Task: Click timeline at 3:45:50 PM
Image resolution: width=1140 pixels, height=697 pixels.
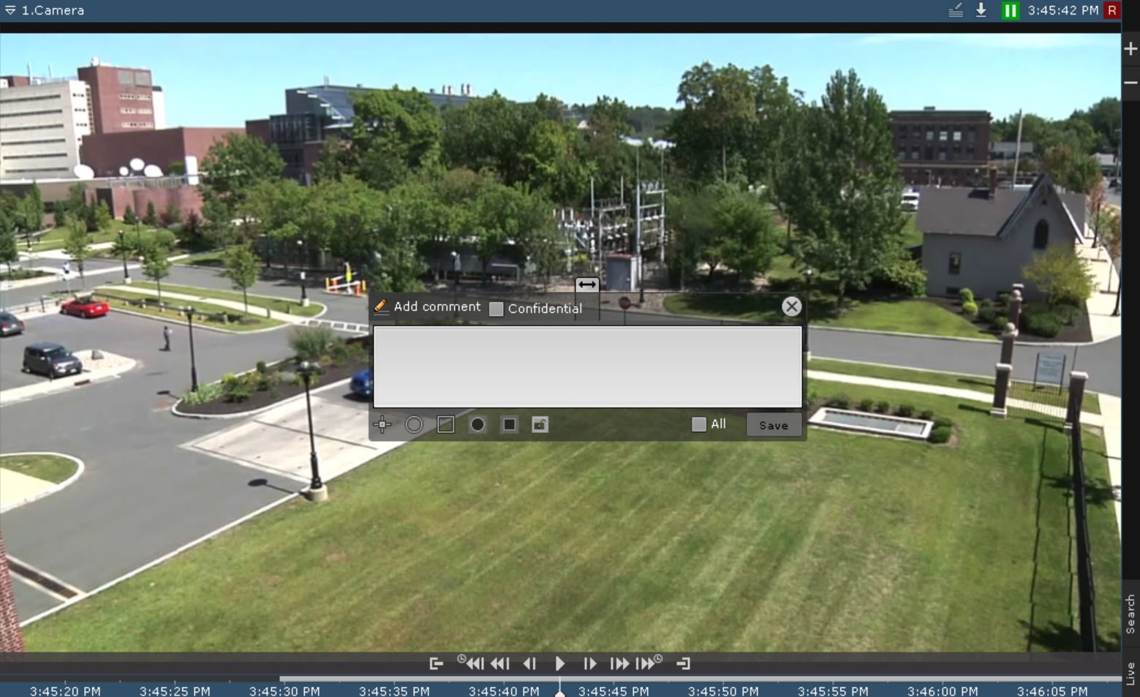Action: tap(722, 690)
